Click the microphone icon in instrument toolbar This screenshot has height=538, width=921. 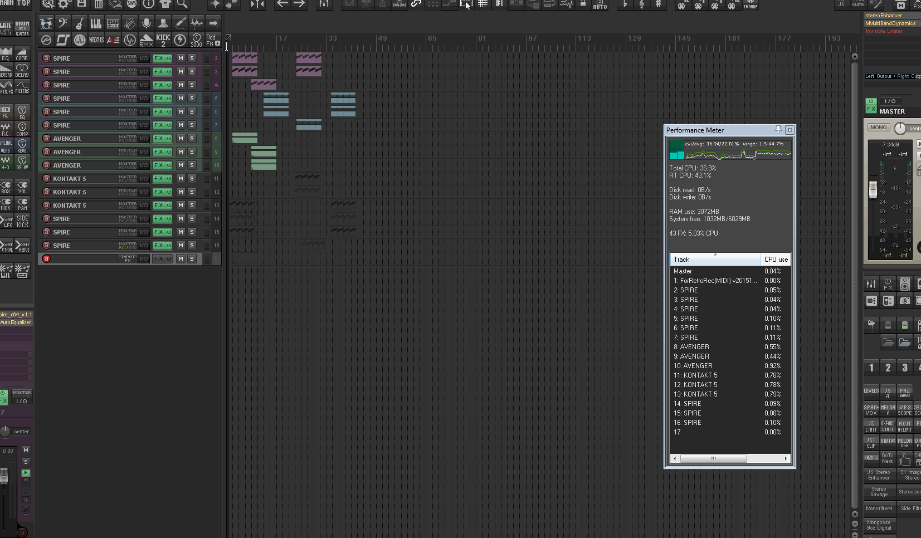point(147,23)
